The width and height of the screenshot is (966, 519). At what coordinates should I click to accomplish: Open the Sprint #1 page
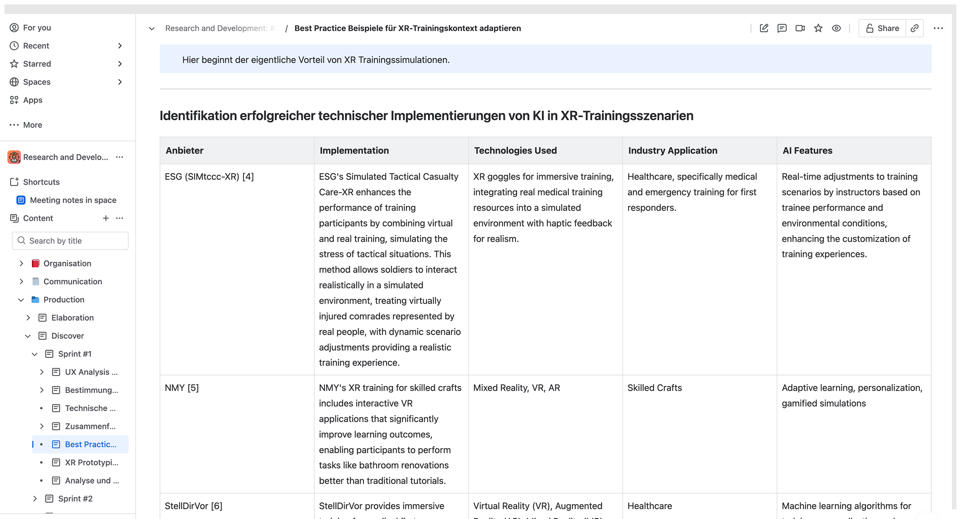pyautogui.click(x=75, y=354)
